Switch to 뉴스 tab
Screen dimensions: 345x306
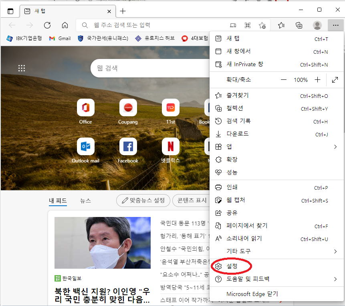coord(85,201)
